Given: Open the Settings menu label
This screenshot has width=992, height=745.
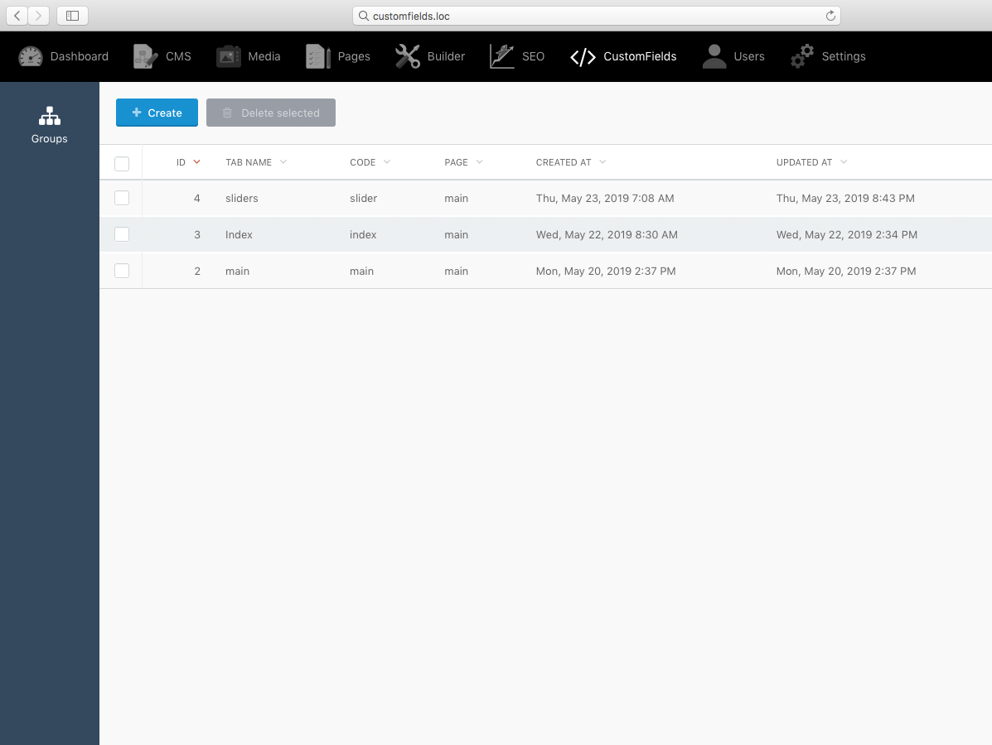Looking at the screenshot, I should tap(844, 56).
